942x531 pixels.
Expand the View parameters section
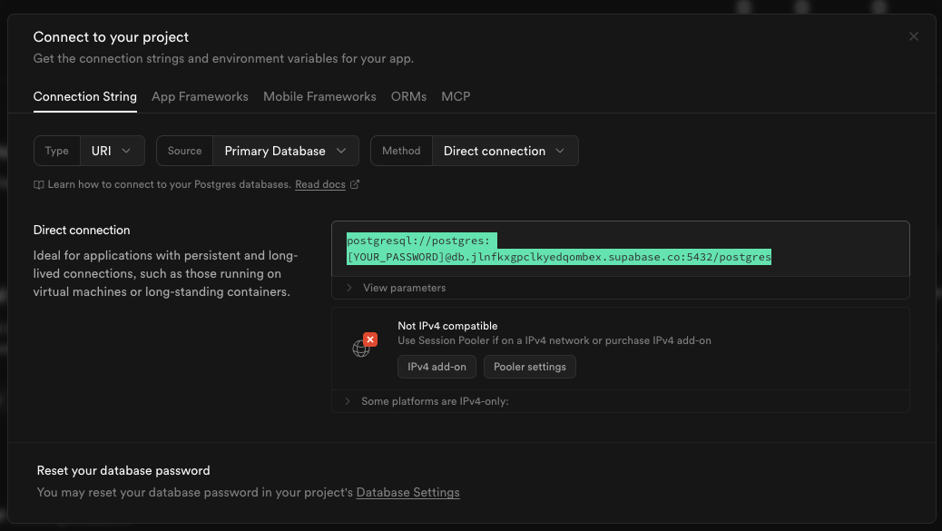pos(404,288)
